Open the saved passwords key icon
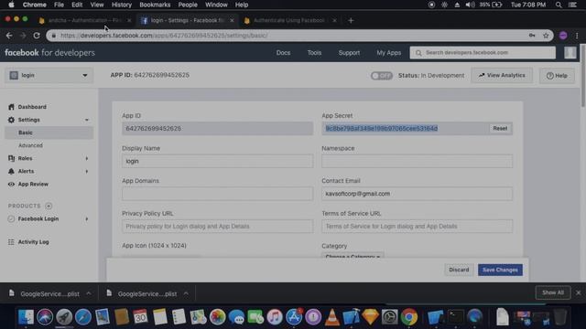The width and height of the screenshot is (586, 329). pos(532,36)
